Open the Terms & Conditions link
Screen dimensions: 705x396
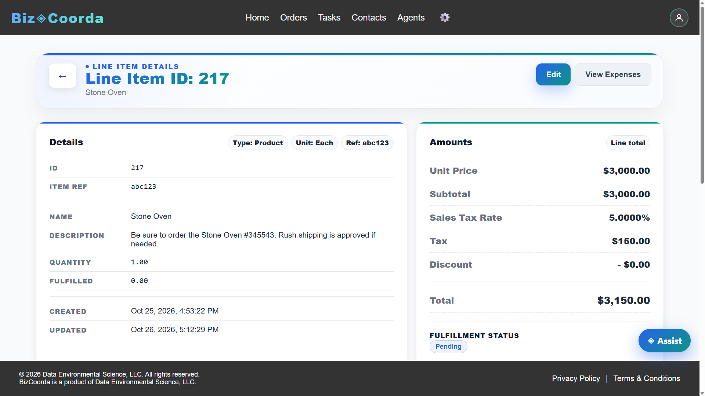pyautogui.click(x=647, y=378)
